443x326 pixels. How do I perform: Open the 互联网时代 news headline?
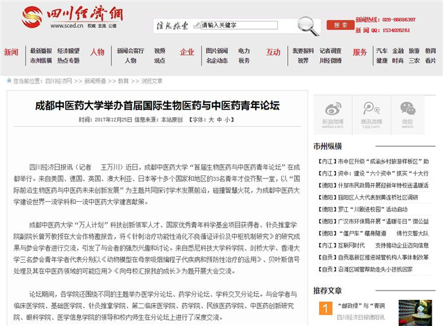point(356,244)
